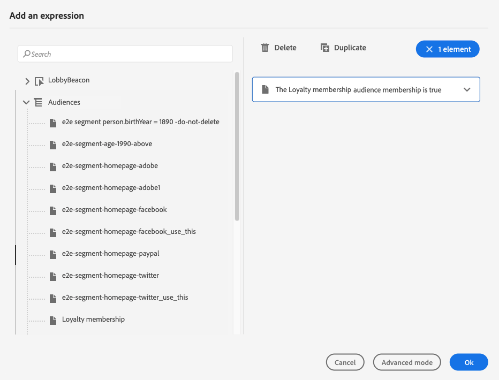
Task: Click the search magnifier icon
Action: coord(26,54)
